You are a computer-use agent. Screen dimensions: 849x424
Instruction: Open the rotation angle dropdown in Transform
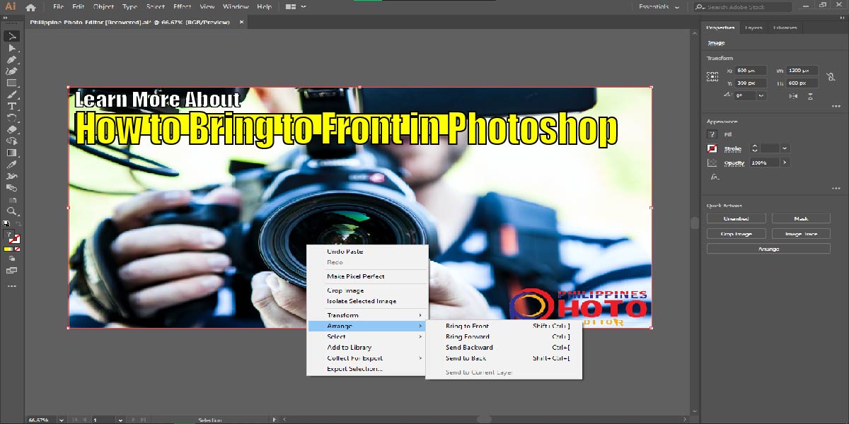[761, 95]
